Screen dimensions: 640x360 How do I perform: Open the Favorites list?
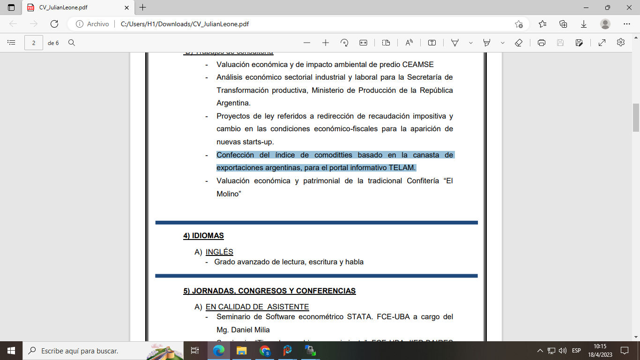pyautogui.click(x=543, y=24)
